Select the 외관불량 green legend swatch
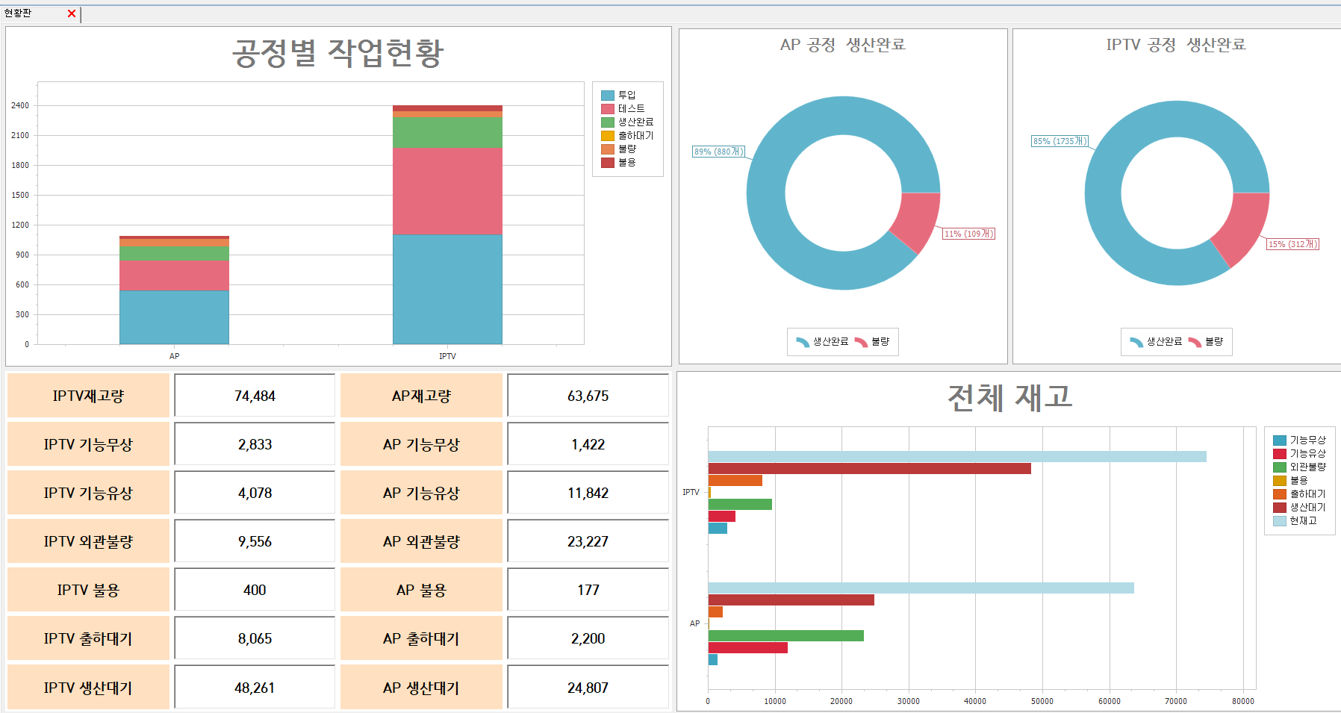The width and height of the screenshot is (1341, 713). pyautogui.click(x=1280, y=467)
